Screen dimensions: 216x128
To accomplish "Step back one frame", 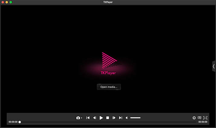I will click(x=95, y=118).
